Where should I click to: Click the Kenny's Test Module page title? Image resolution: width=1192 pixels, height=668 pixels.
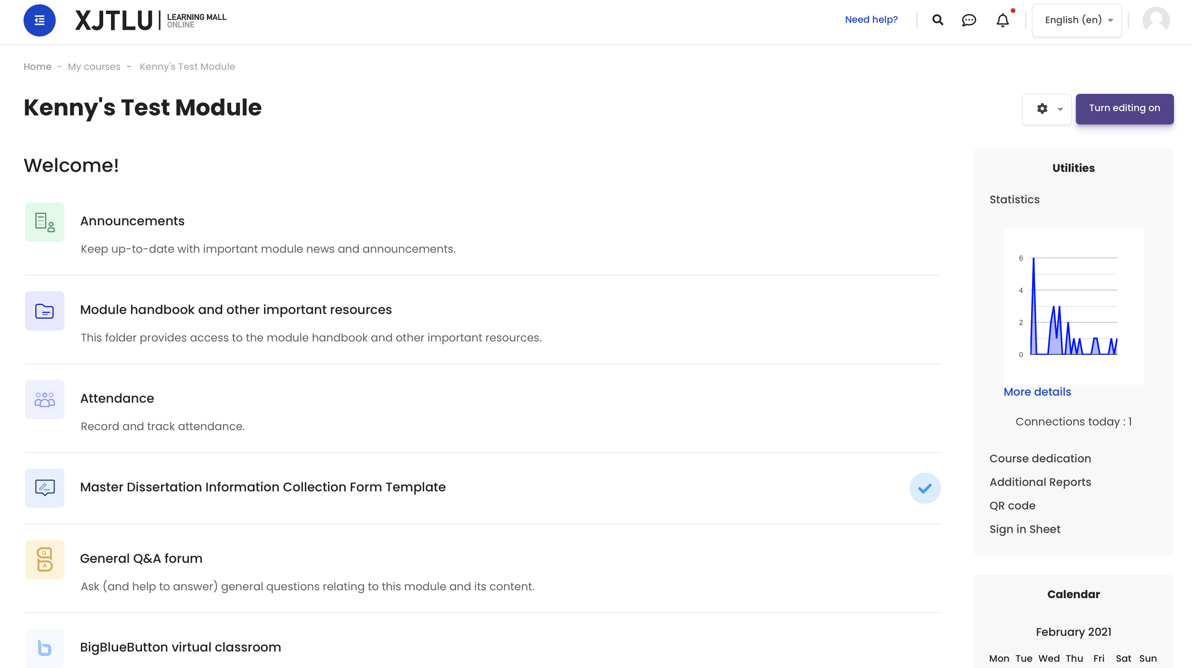(142, 108)
